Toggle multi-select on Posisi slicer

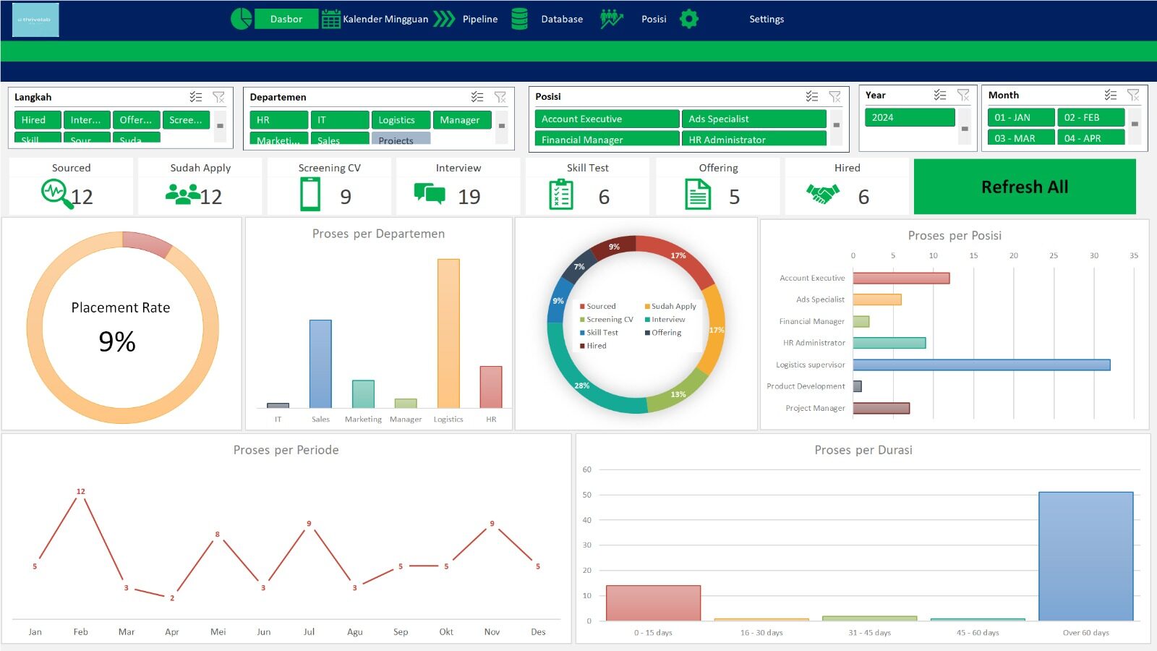[812, 96]
